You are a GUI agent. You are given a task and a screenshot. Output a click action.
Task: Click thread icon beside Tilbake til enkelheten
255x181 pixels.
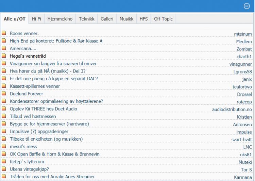(4, 139)
